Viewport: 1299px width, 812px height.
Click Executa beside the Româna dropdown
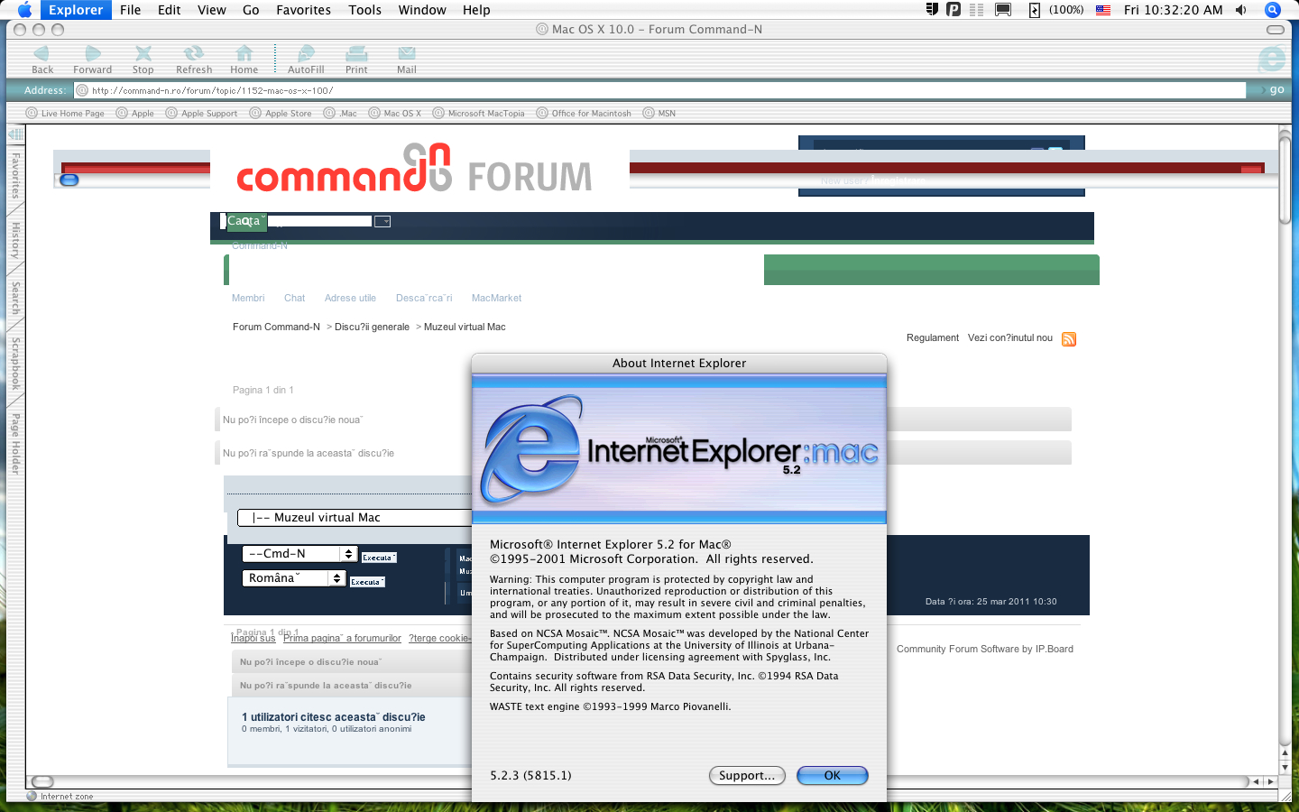point(366,582)
